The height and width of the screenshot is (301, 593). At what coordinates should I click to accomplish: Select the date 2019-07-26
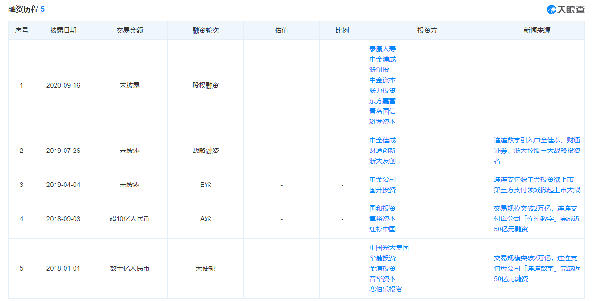pyautogui.click(x=63, y=150)
